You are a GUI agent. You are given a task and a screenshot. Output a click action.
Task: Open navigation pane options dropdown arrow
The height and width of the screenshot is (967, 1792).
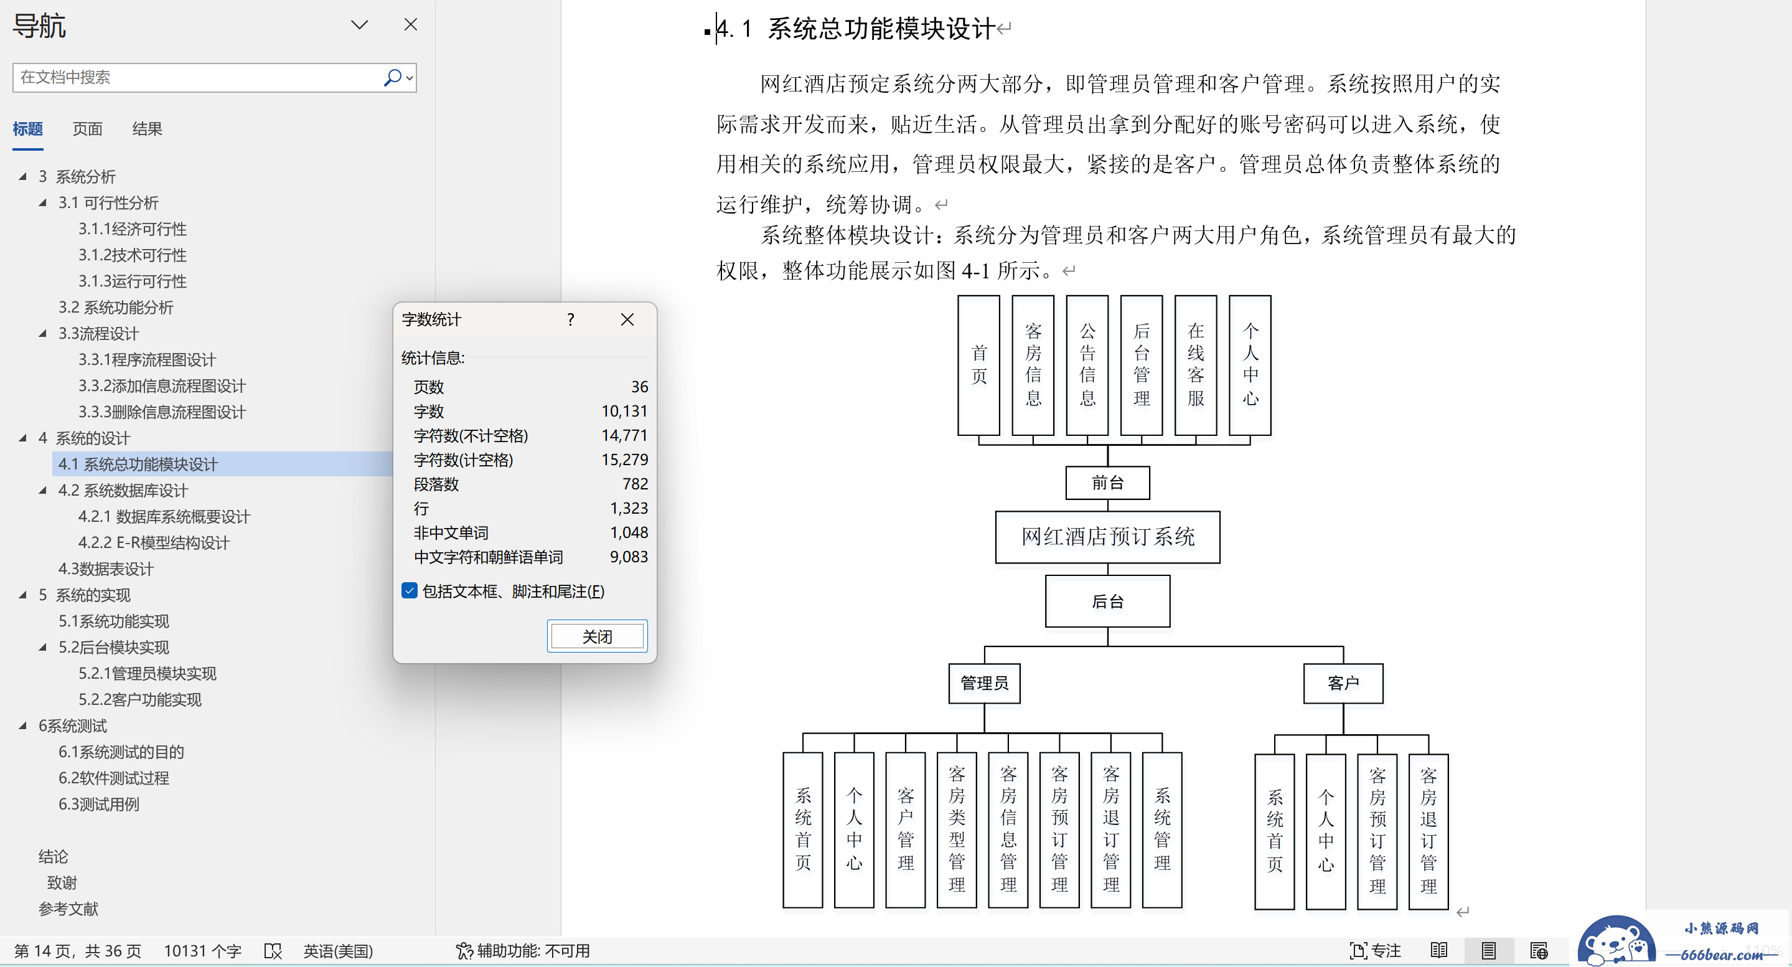[360, 25]
